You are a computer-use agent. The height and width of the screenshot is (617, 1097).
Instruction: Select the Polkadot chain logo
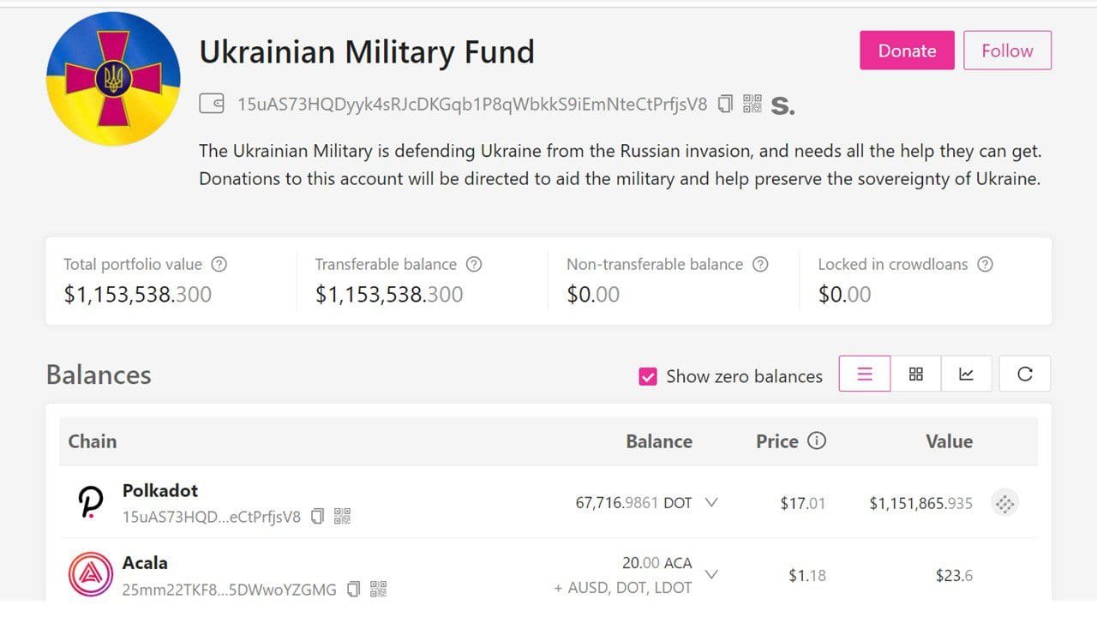[90, 502]
